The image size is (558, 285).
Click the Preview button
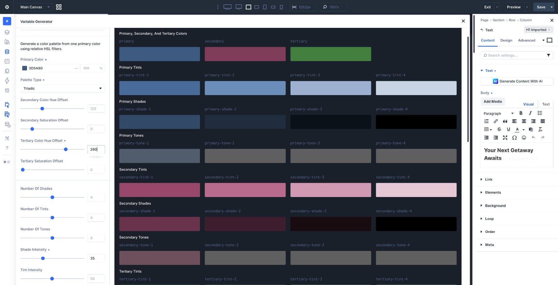click(x=513, y=7)
